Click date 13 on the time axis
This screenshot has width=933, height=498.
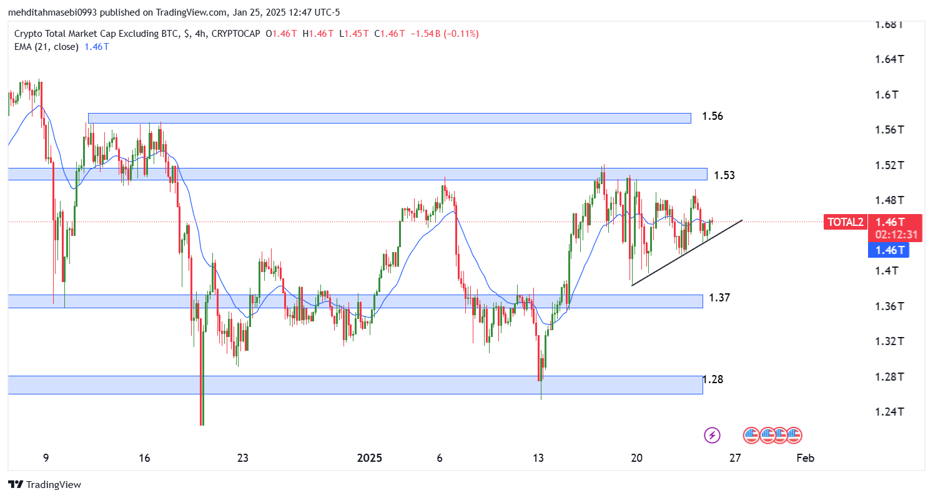pyautogui.click(x=538, y=458)
